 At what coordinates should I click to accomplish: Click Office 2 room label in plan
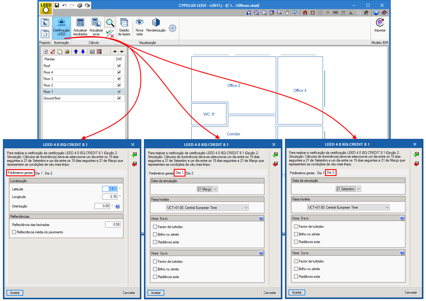(234, 85)
